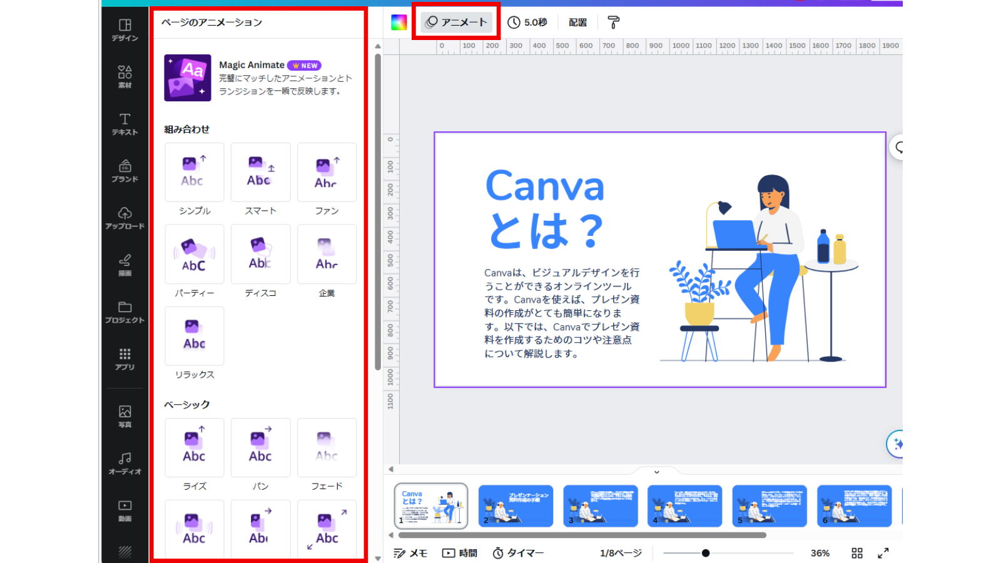Select page 5 thumbnail
The width and height of the screenshot is (1001, 563).
point(770,506)
